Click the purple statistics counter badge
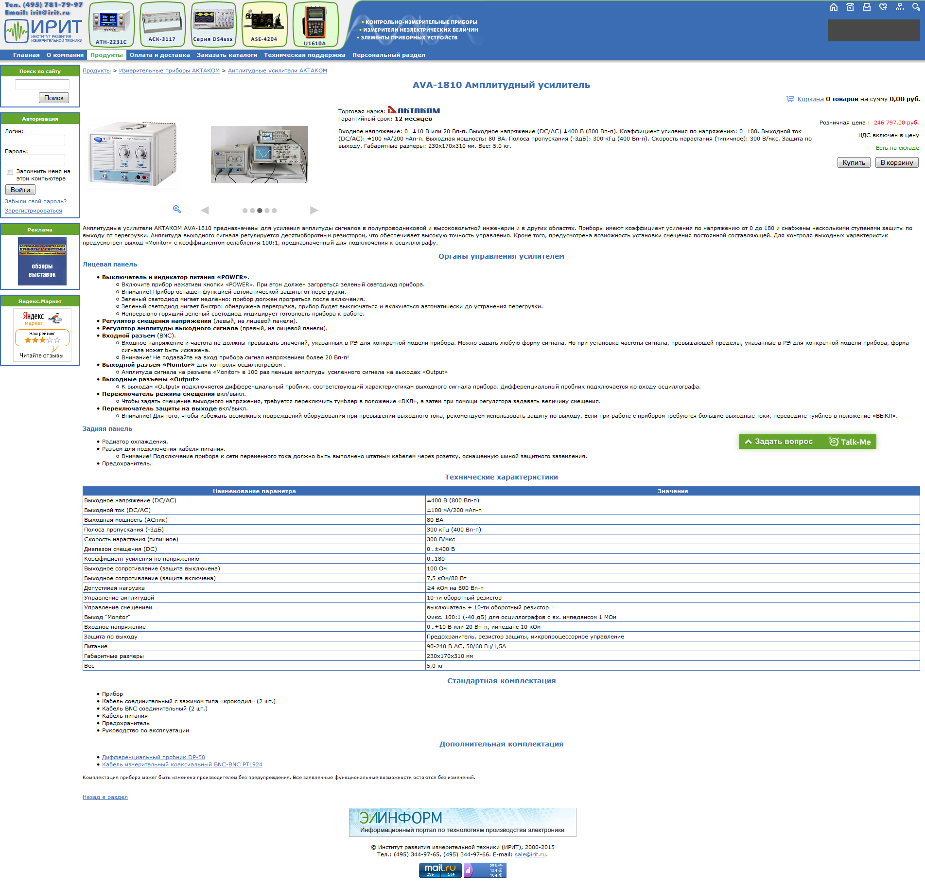925x887 pixels. 485,870
